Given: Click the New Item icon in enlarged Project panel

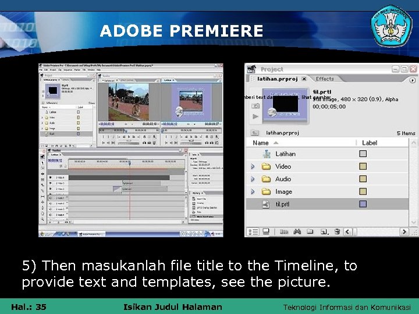Looking at the screenshot, I should point(324,231).
